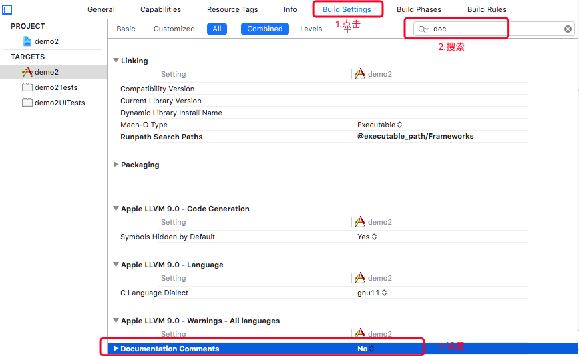Open the search filter magnifier icon
Screen dimensions: 579x356
tap(423, 29)
